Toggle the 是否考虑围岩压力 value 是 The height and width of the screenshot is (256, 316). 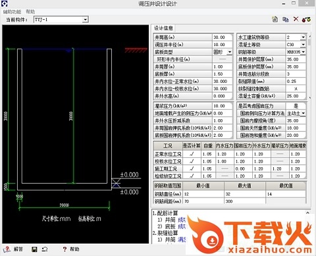point(296,106)
